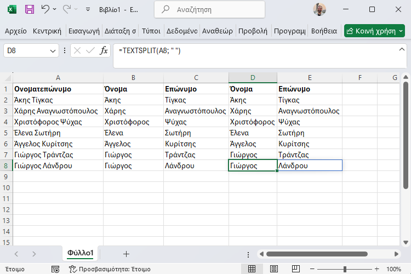
Task: Select the Φύλλο1 sheet tab
Action: (80, 253)
